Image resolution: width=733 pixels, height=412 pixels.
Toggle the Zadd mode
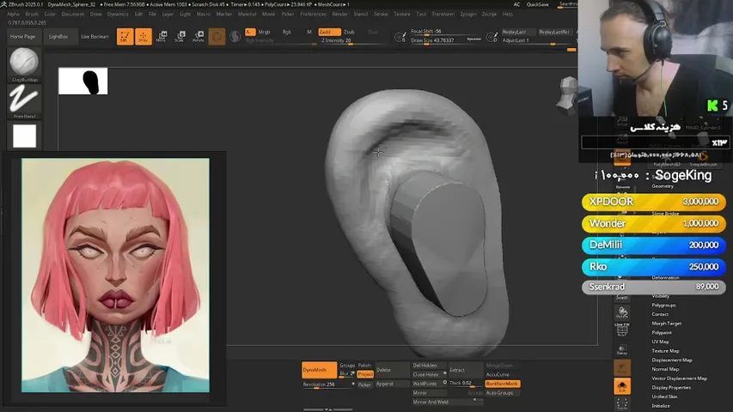point(329,33)
